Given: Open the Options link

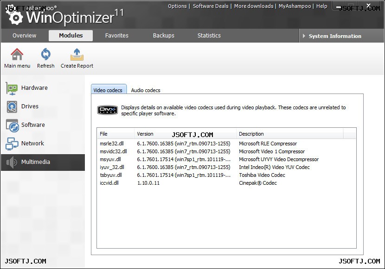Looking at the screenshot, I should [x=177, y=6].
